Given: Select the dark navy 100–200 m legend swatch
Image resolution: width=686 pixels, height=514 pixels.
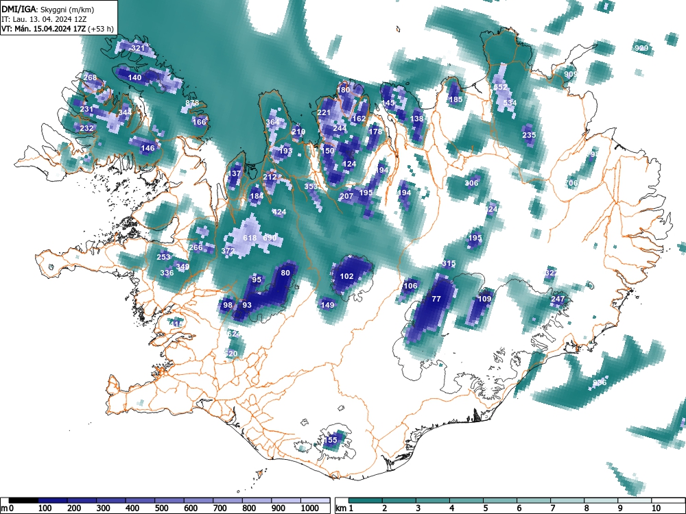Looking at the screenshot, I should [53, 500].
